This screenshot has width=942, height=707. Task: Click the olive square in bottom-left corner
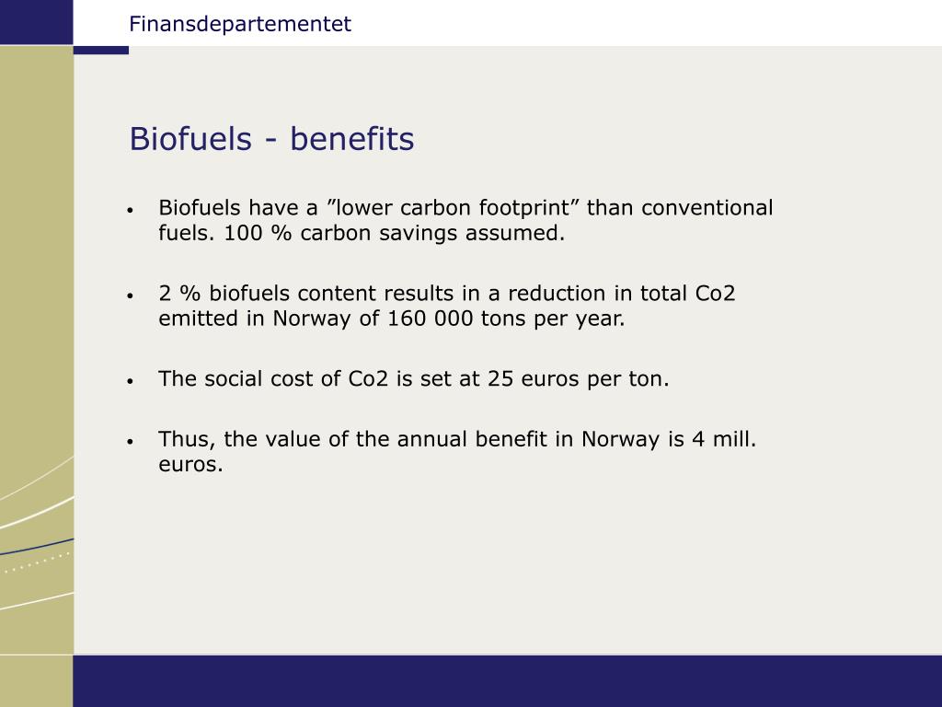coord(36,681)
